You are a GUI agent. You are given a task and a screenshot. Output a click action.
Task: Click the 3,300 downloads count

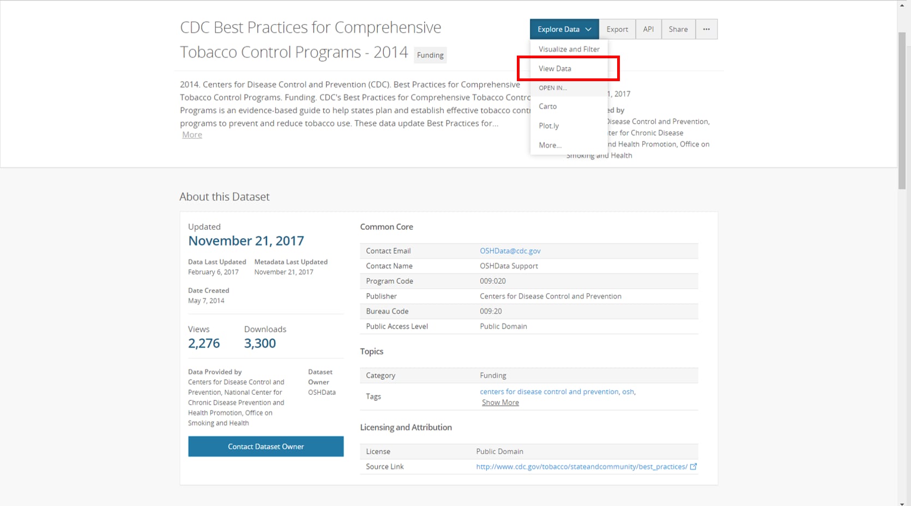coord(260,343)
